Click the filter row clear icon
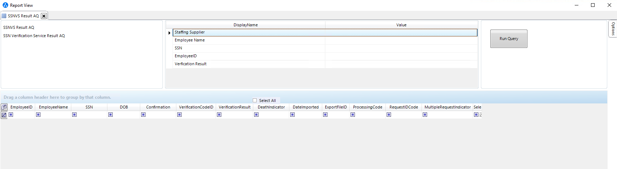This screenshot has width=617, height=169. pyautogui.click(x=4, y=115)
